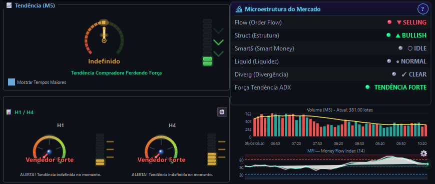Click the MFI Money Flow Index (14) title

coord(336,150)
